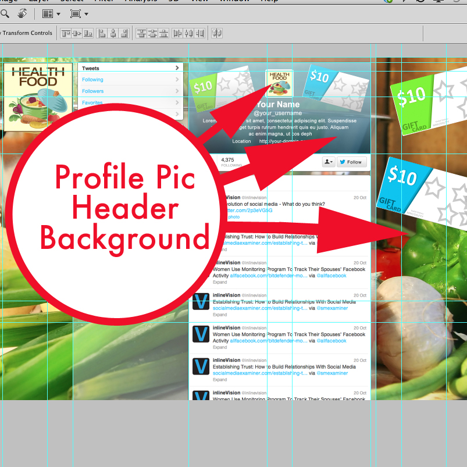
Task: Select the Align vertical centers icon
Action: 77,33
